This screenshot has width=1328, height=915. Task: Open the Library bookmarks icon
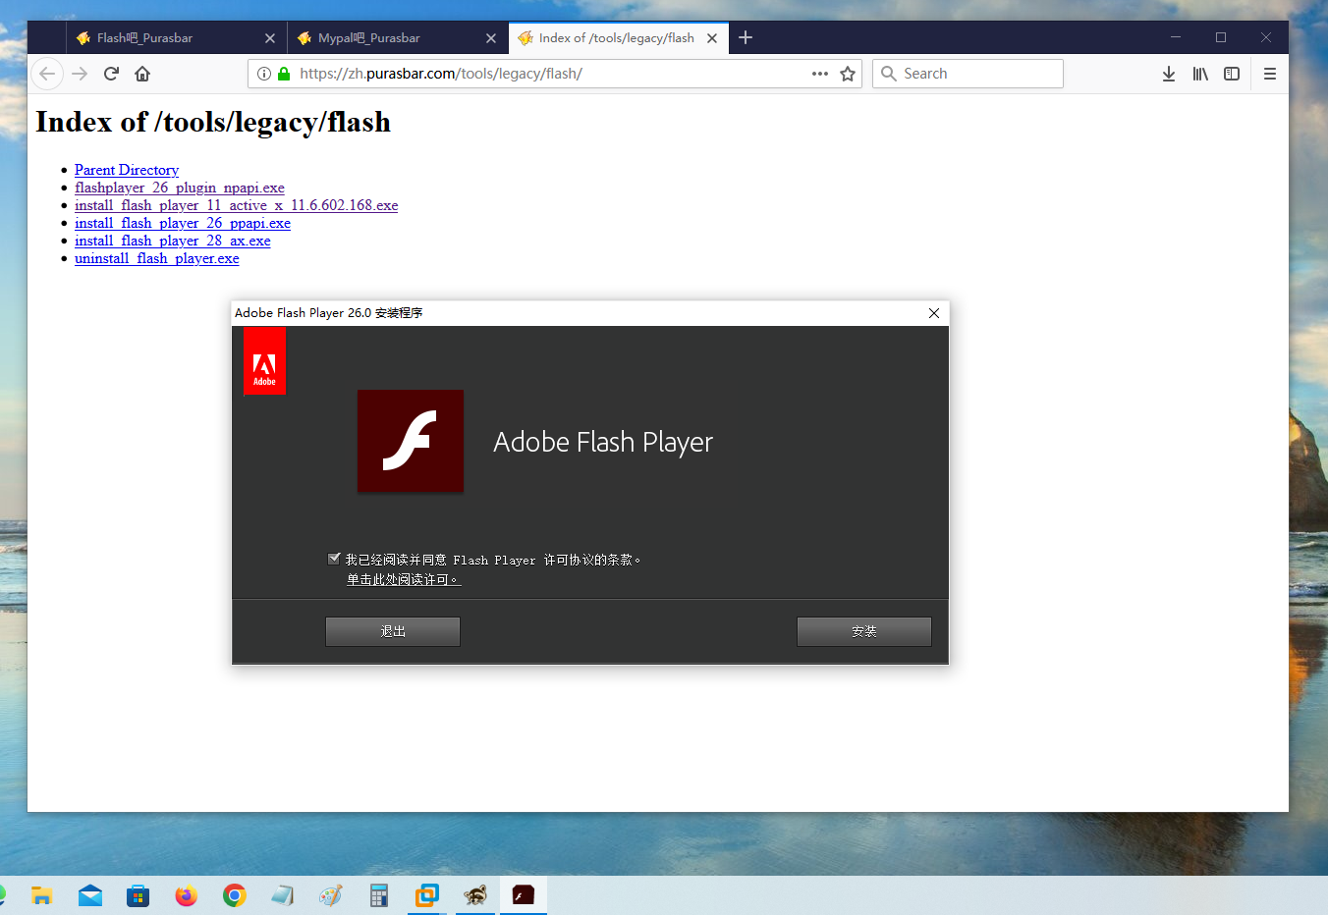pyautogui.click(x=1200, y=74)
